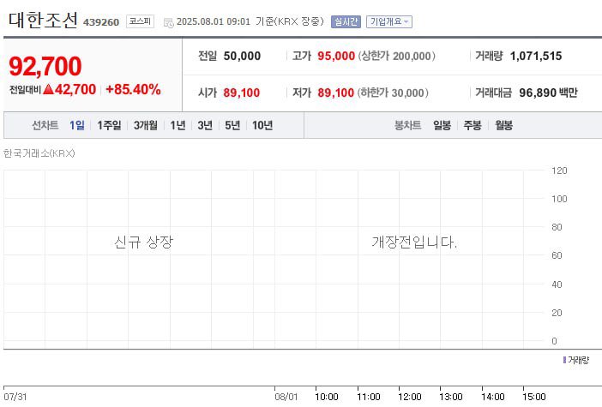Click the 15:00 time axis label
The height and width of the screenshot is (407, 602).
534,397
